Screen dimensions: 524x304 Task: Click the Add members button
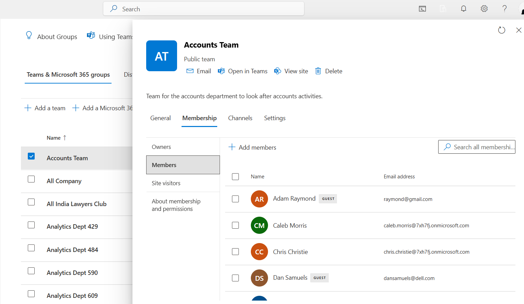pyautogui.click(x=252, y=148)
